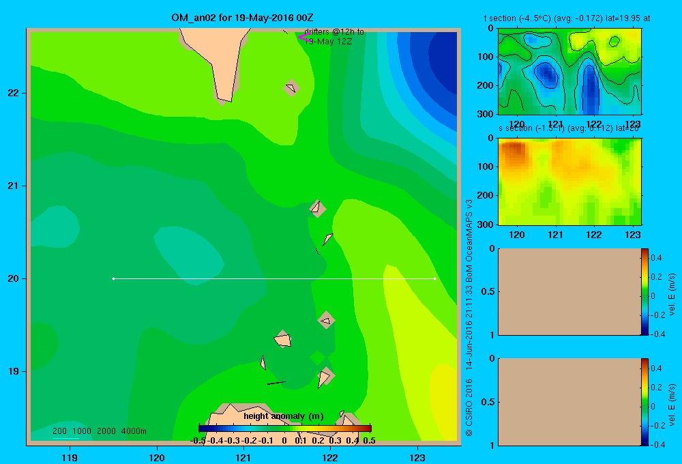The width and height of the screenshot is (682, 464).
Task: Click the -0.5 tick label on height anomaly colorbar
Action: [x=198, y=441]
